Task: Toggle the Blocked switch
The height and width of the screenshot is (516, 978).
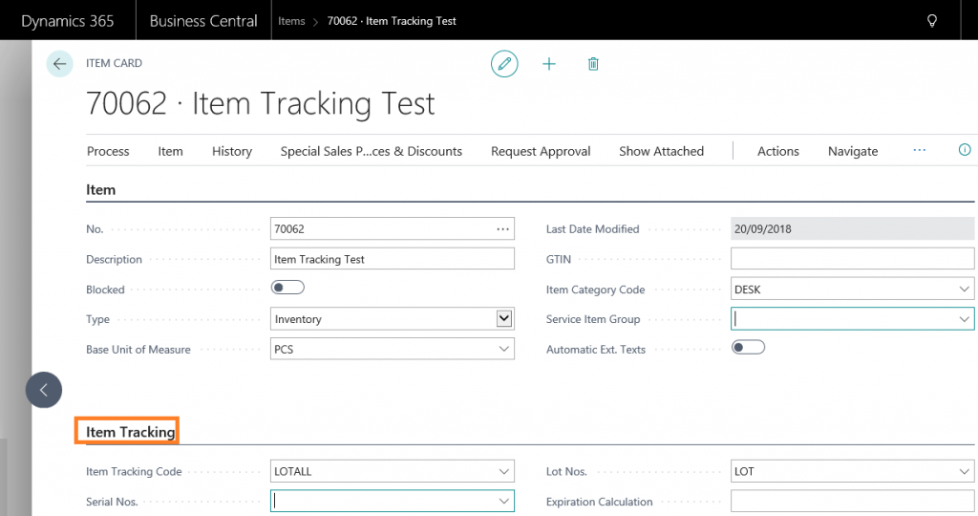Action: [287, 288]
